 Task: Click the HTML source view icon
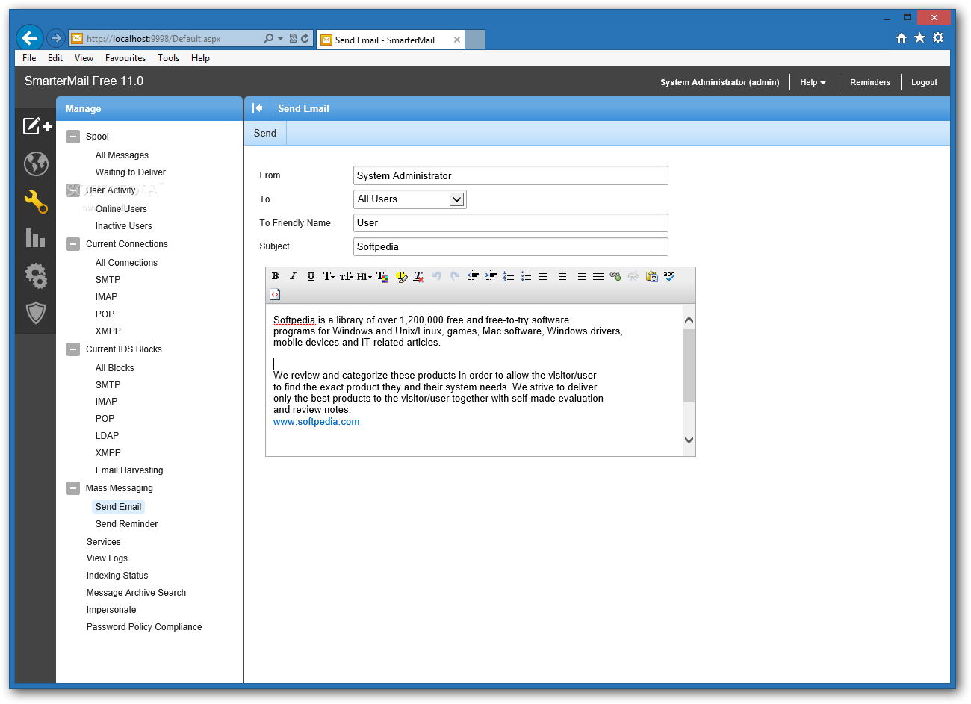[x=275, y=294]
